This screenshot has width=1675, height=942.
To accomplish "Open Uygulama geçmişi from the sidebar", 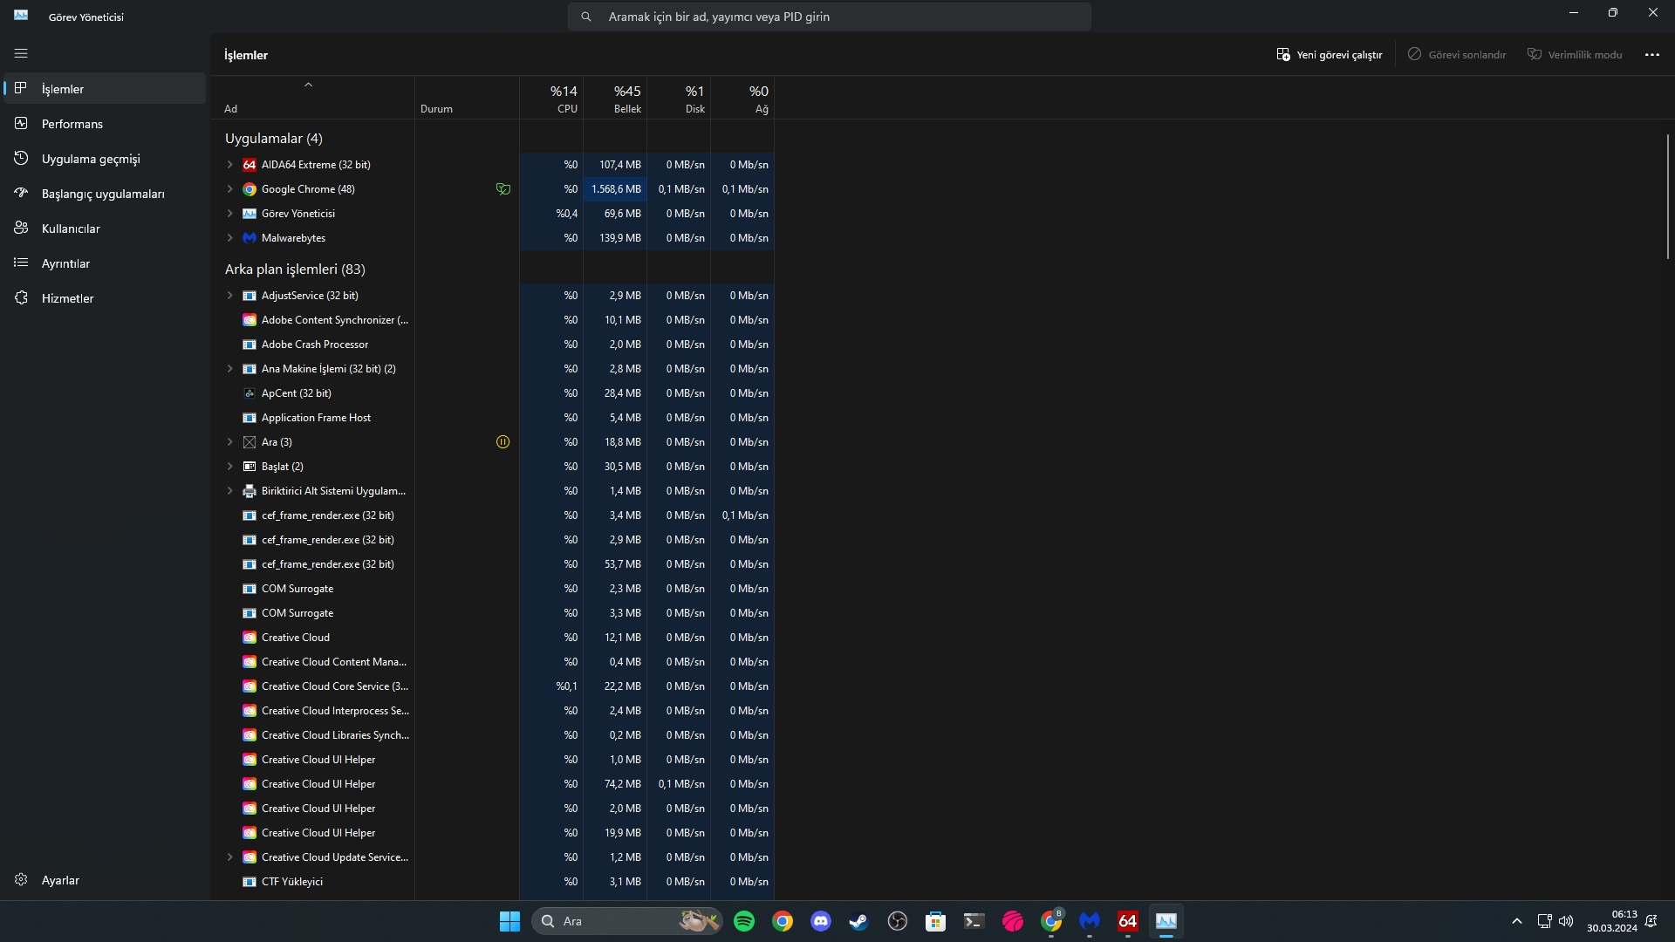I will (x=91, y=159).
